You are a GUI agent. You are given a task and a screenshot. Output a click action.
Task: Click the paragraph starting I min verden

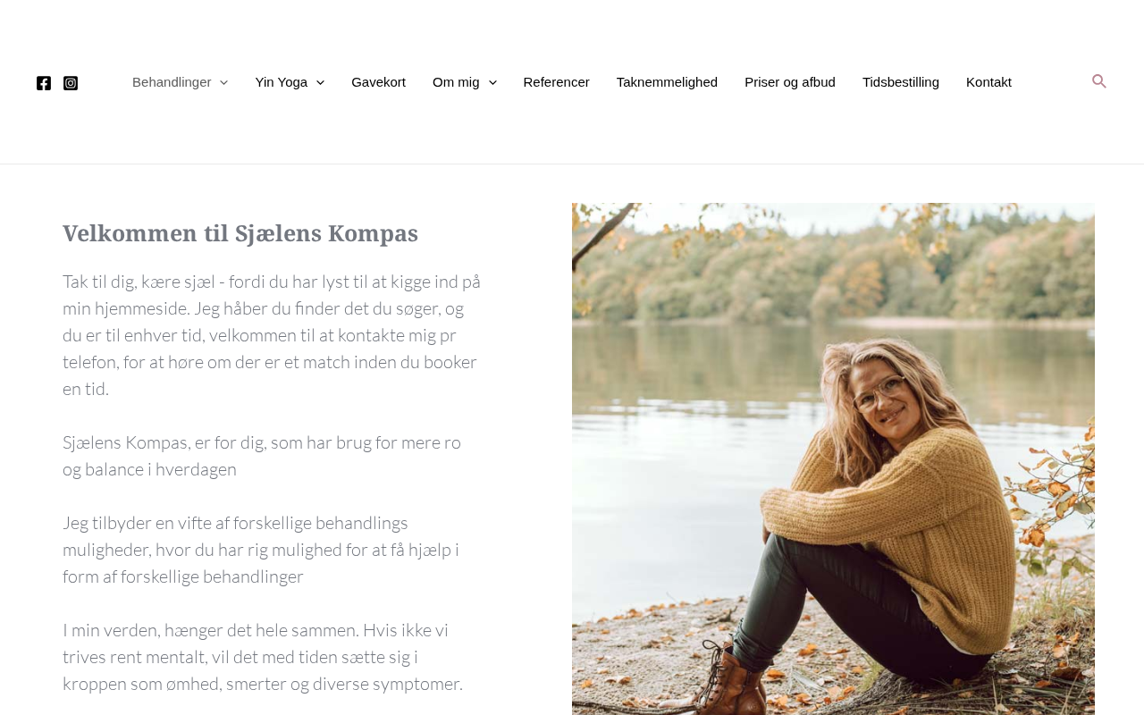(263, 657)
